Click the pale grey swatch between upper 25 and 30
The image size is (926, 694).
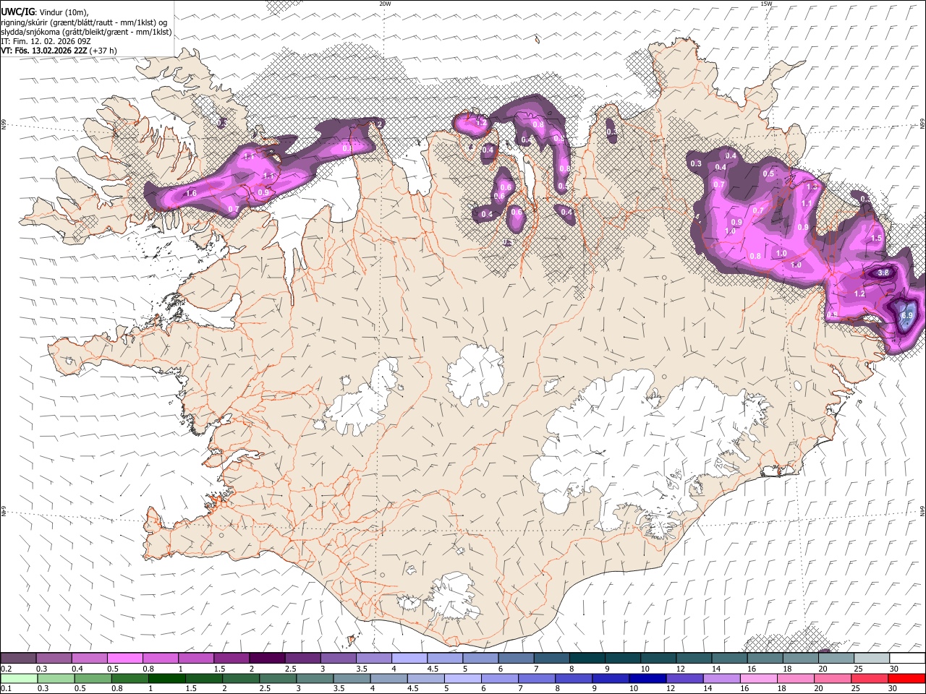point(872,658)
